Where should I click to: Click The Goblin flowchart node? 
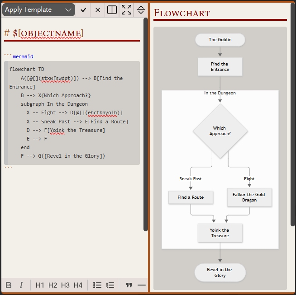tap(220, 40)
